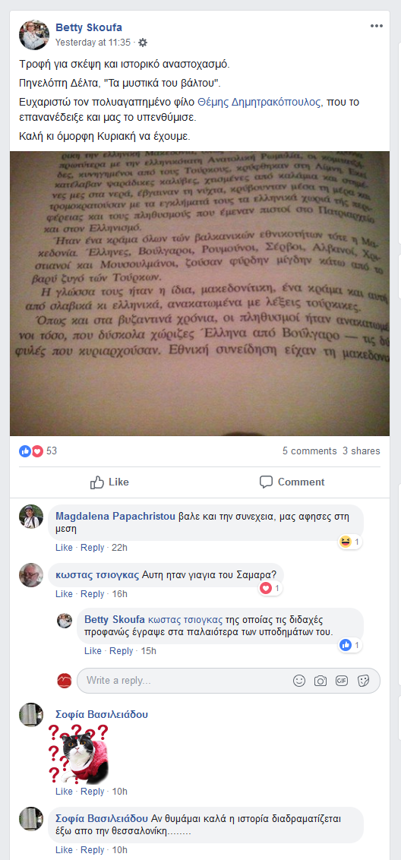The width and height of the screenshot is (401, 860).
Task: Click the cat sticker in Σοφία's comment
Action: [78, 754]
